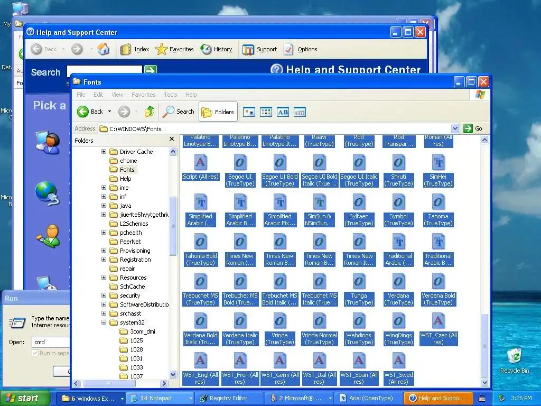Open Index in Help and Support Center
The image size is (541, 406).
pos(135,49)
